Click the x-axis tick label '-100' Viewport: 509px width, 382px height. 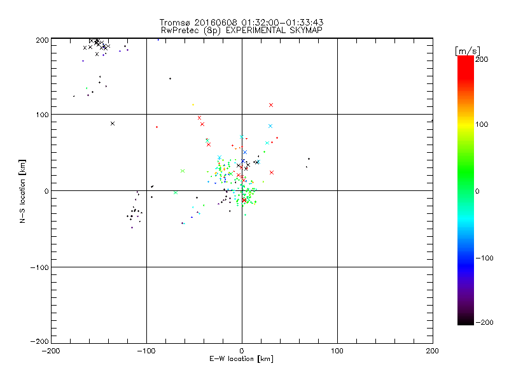point(146,351)
